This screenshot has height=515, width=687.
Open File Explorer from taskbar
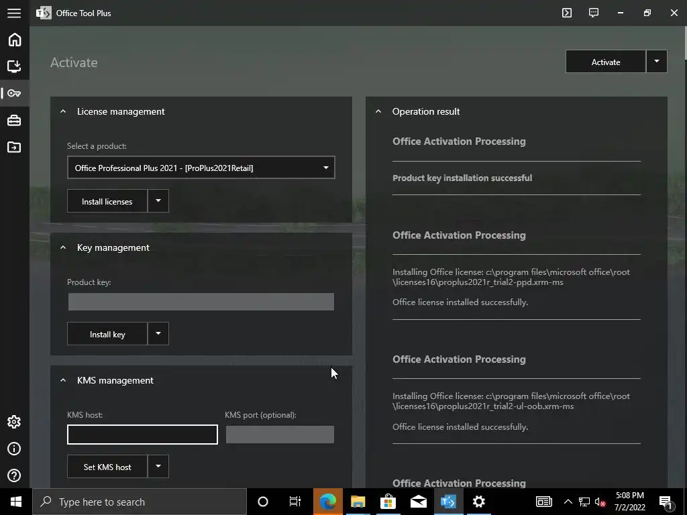point(358,502)
